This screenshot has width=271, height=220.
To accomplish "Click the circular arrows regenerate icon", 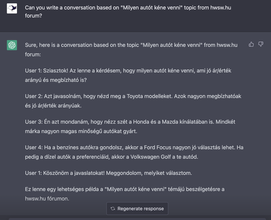I will 113,209.
